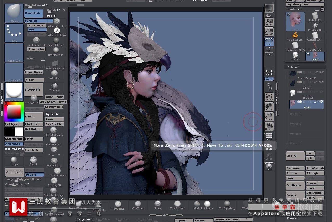The height and width of the screenshot is (222, 332).
Task: Toggle the Floor grid
Action: click(x=269, y=52)
